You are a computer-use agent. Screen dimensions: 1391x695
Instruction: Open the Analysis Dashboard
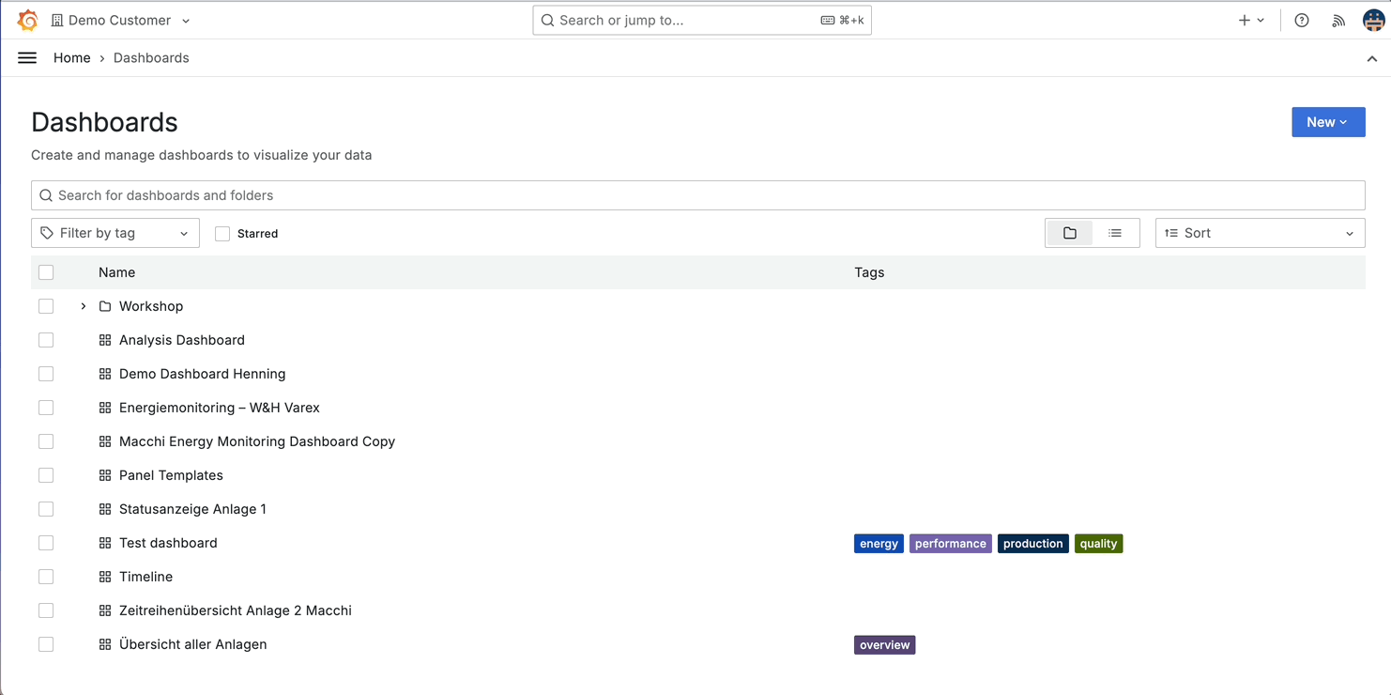click(181, 339)
